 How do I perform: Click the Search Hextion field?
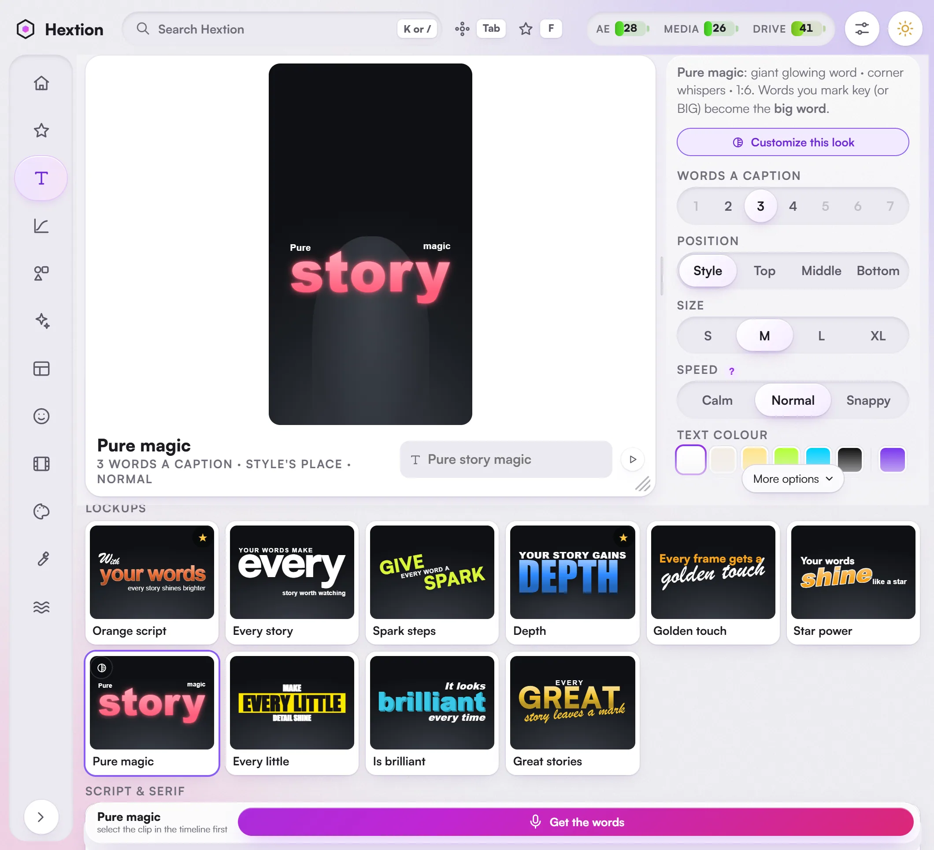pos(281,29)
